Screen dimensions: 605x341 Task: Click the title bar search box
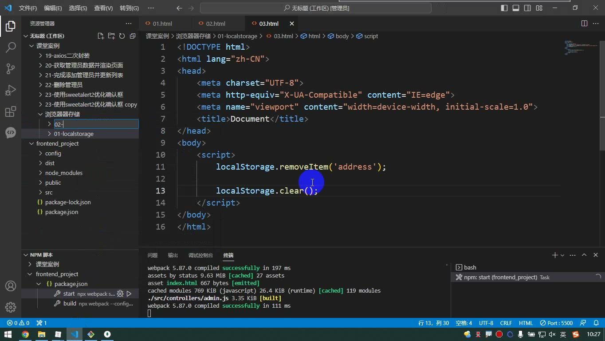coord(316,8)
